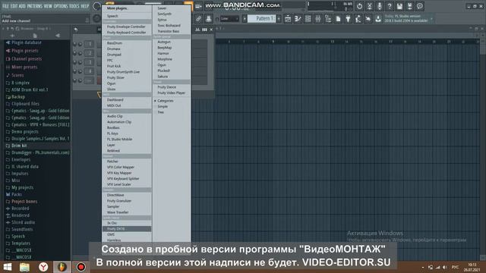Click the project file page icon in toolbar
Image resolution: width=486 pixels, height=273 pixels.
[x=338, y=18]
